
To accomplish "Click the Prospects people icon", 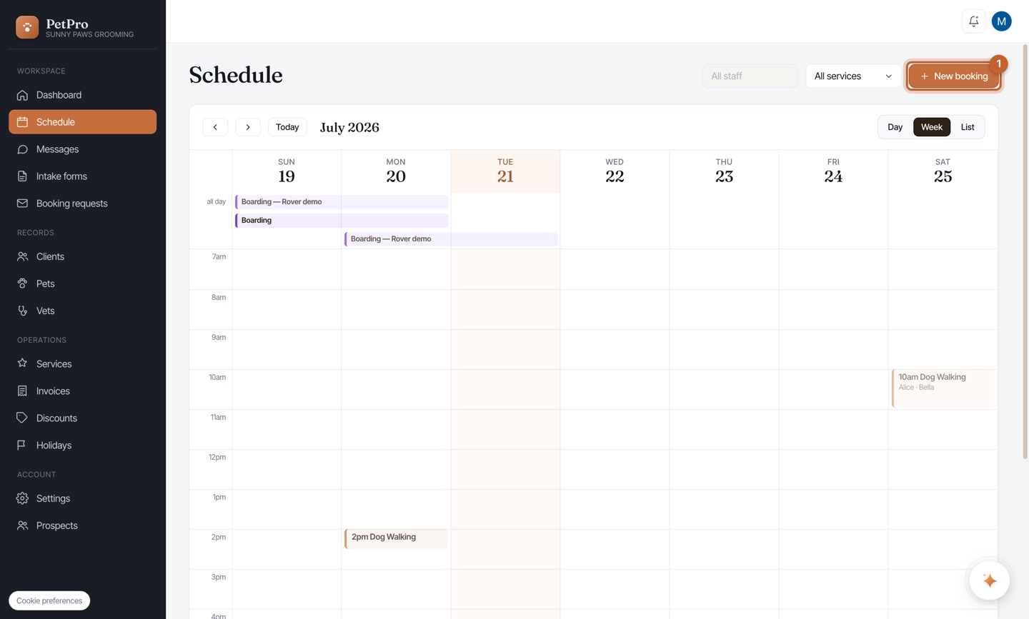I will [22, 525].
